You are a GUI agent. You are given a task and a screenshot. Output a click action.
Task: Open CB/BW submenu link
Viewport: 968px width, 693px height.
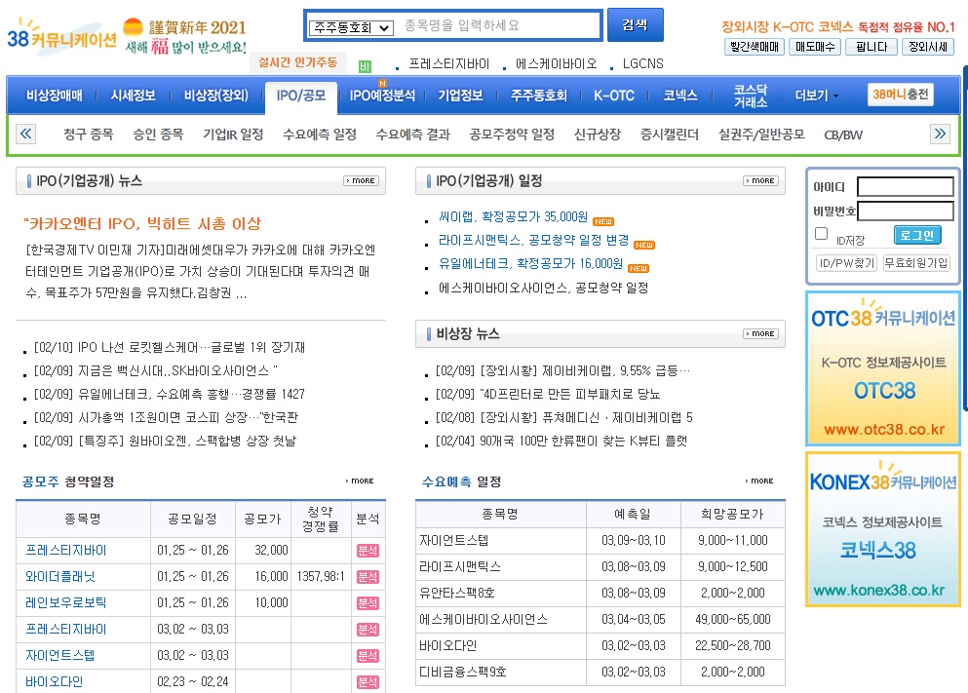click(843, 135)
